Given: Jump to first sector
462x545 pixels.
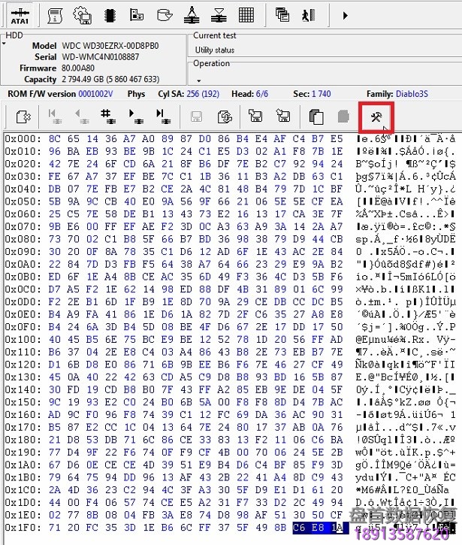Looking at the screenshot, I should pyautogui.click(x=56, y=117).
